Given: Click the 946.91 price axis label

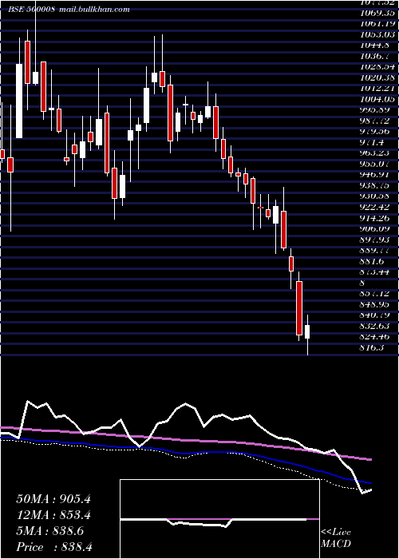Looking at the screenshot, I should (376, 175).
